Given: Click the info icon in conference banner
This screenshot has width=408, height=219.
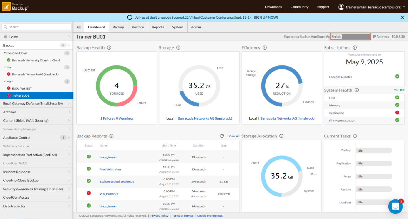Looking at the screenshot, I should tap(130, 17).
